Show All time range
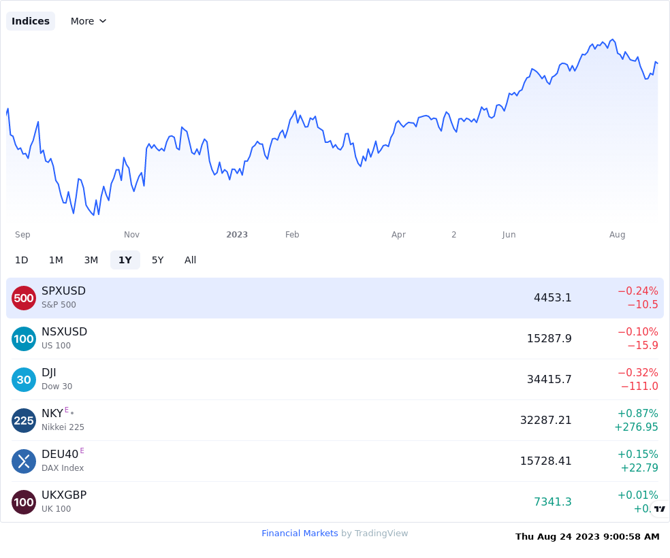The height and width of the screenshot is (558, 670). (x=190, y=260)
